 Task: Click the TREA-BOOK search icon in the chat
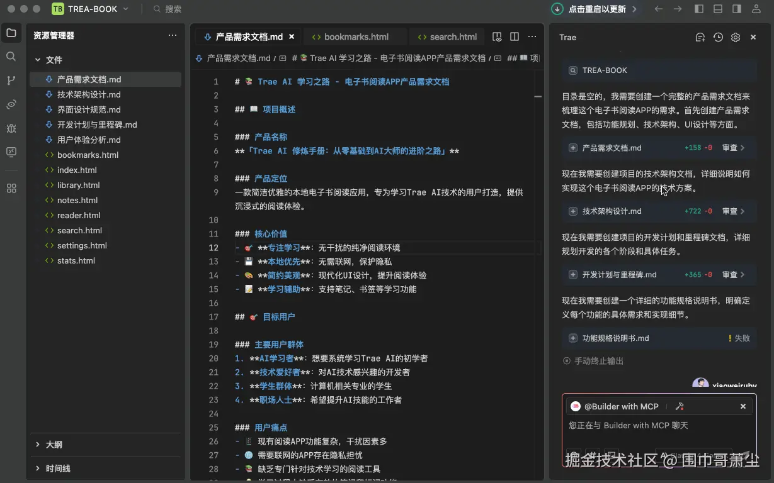pyautogui.click(x=572, y=70)
